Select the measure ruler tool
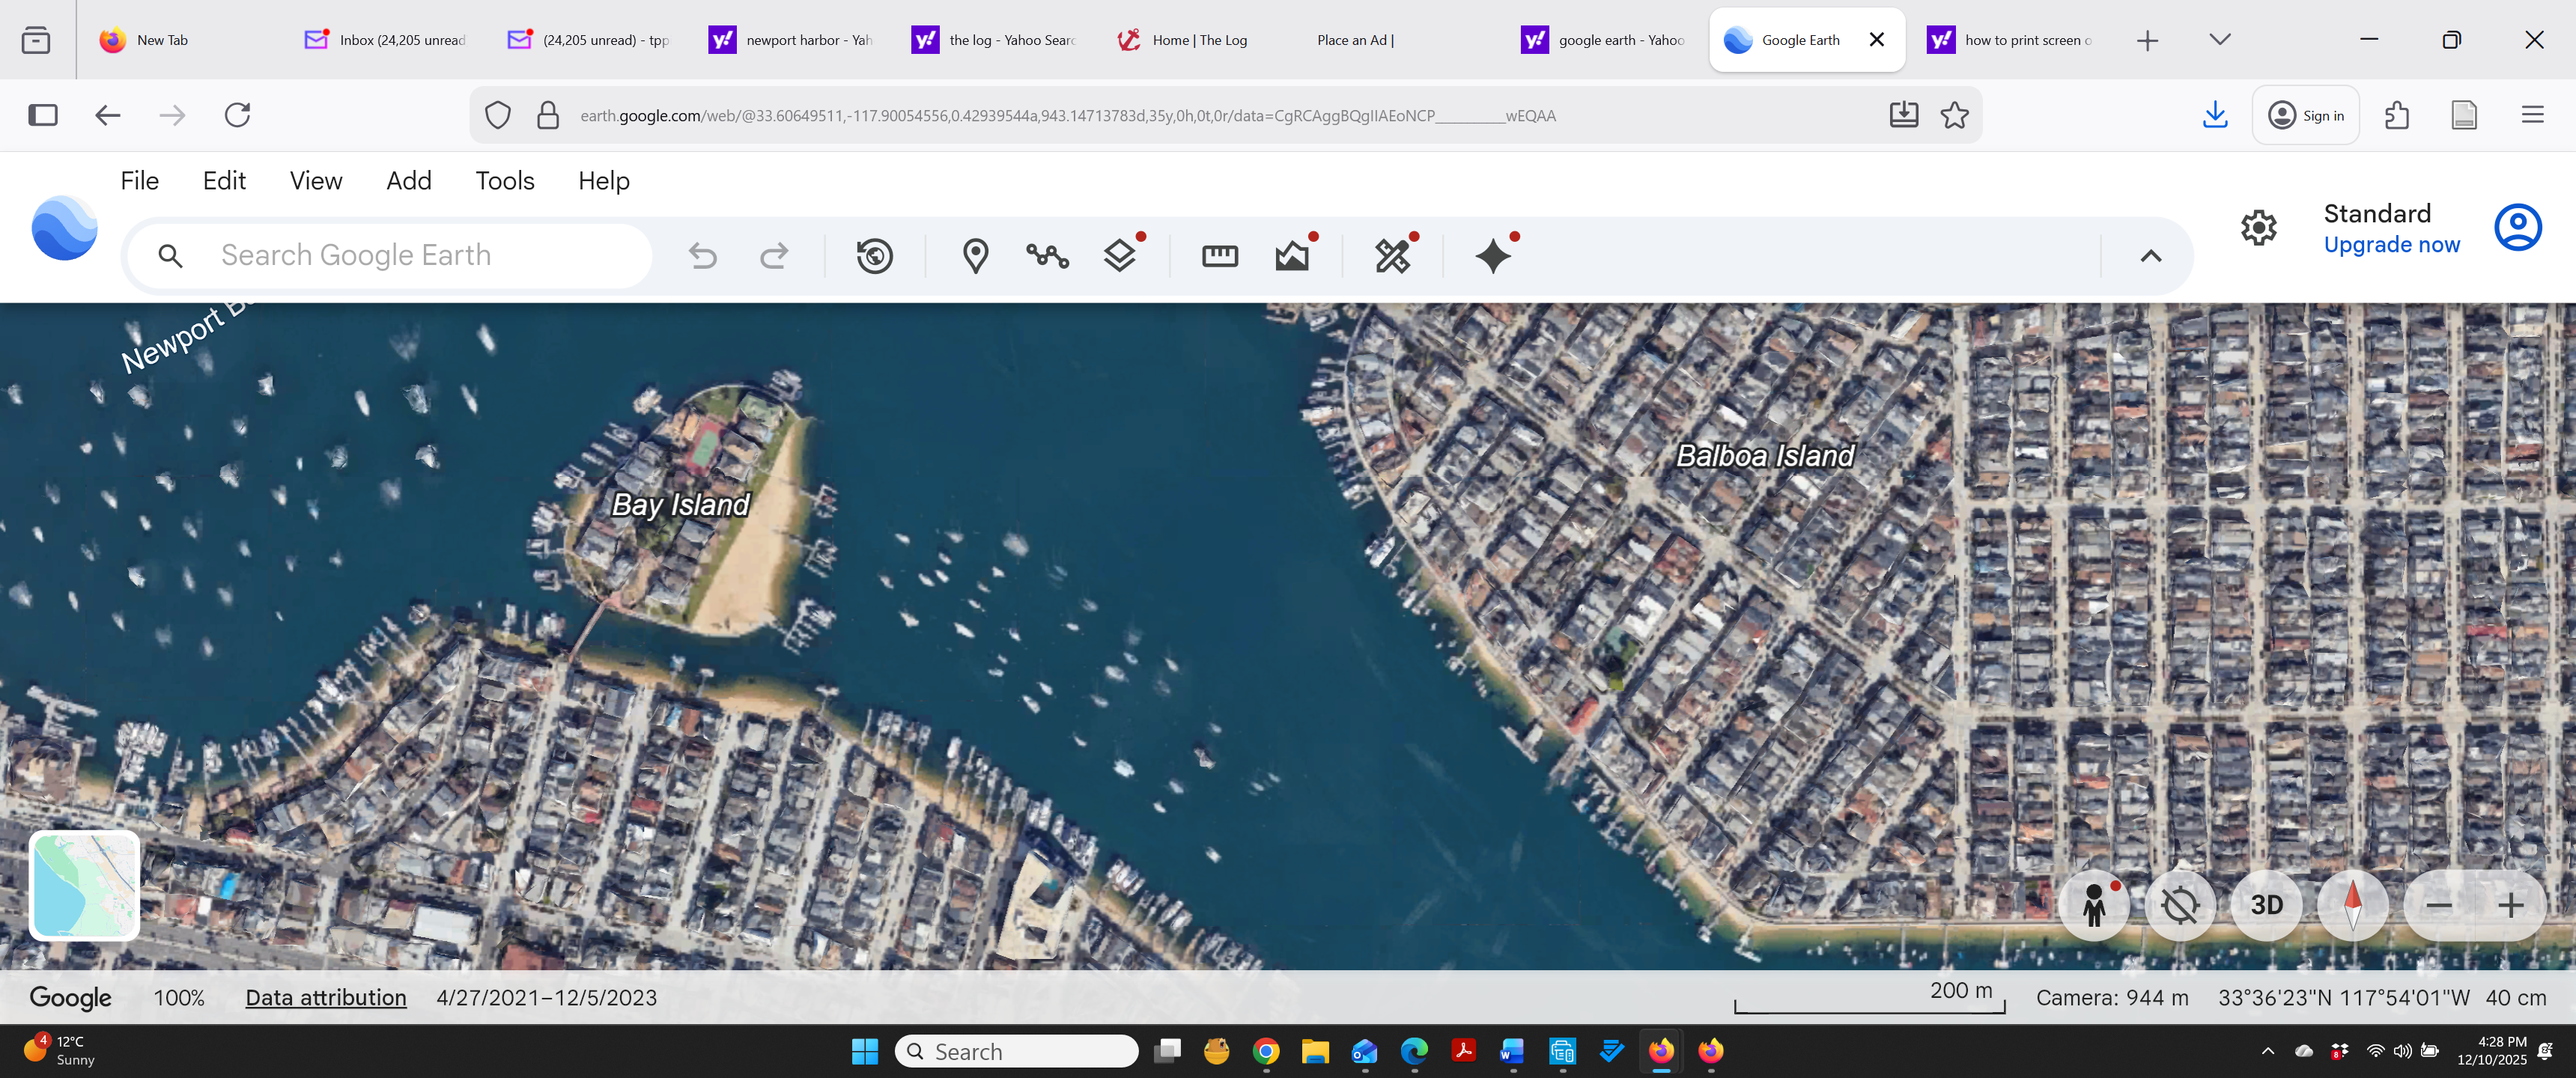 click(1219, 256)
